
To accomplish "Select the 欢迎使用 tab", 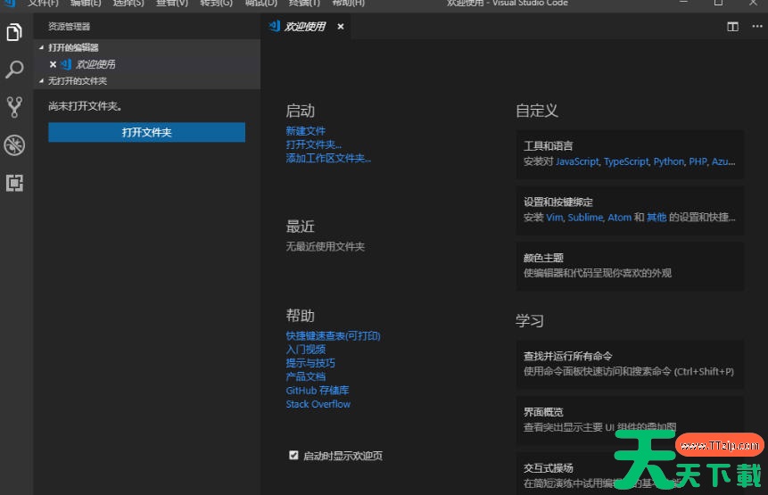I will (x=305, y=27).
